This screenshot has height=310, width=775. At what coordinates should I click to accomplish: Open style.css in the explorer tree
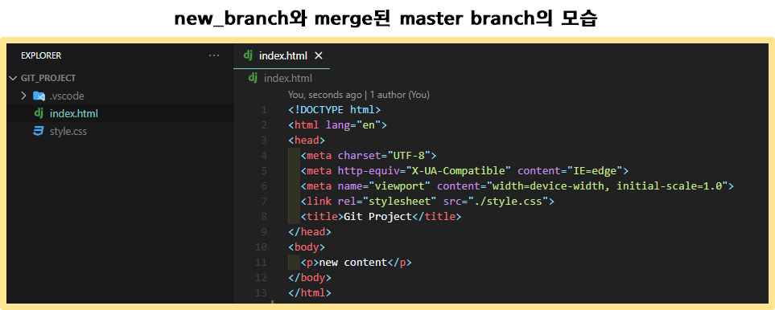click(x=68, y=132)
